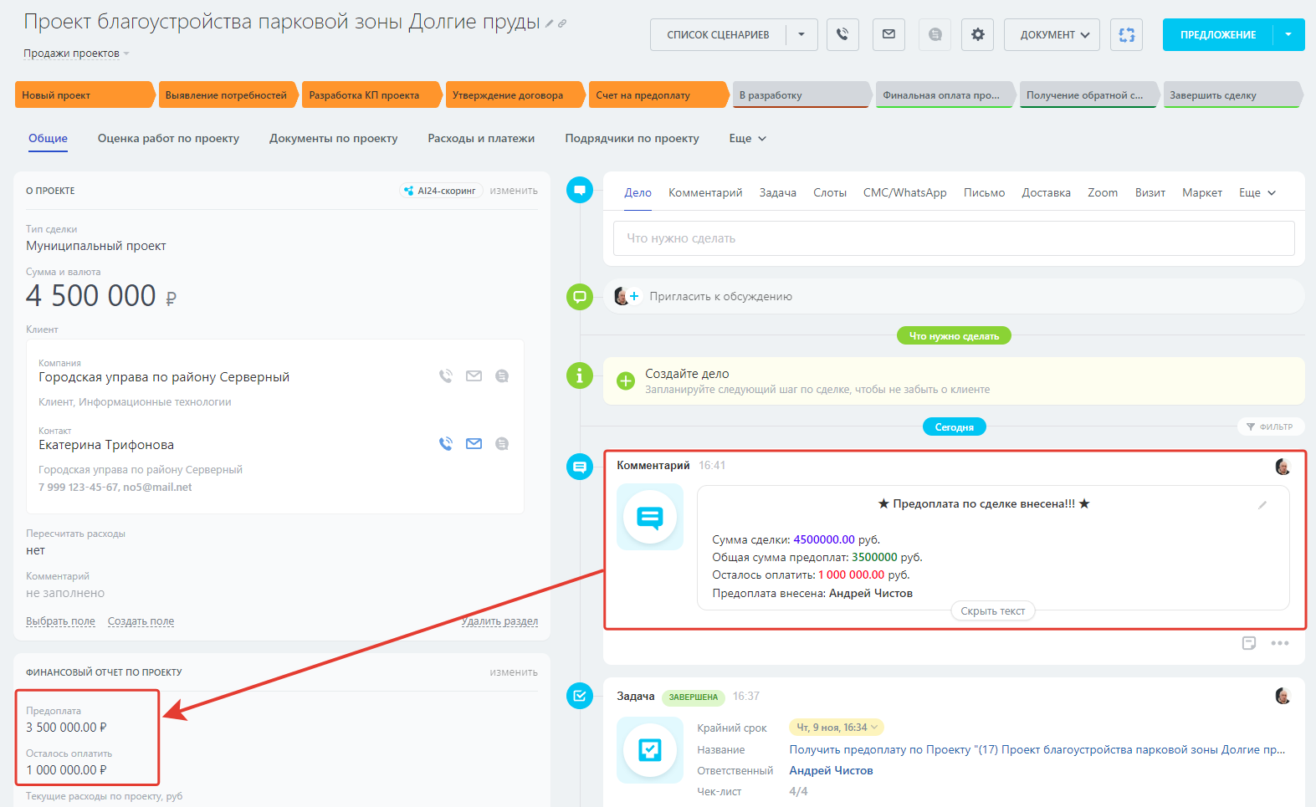
Task: Click the blue ПРЕДЛОЖЕНИЕ button
Action: point(1218,34)
